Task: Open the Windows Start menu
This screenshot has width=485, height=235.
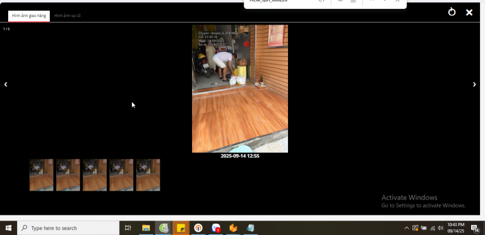Action: (8, 228)
